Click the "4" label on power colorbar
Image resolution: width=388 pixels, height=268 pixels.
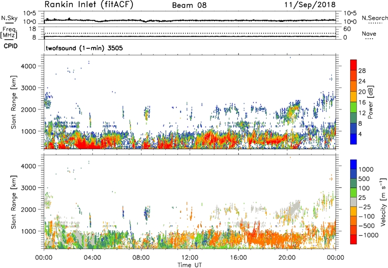click(360, 134)
